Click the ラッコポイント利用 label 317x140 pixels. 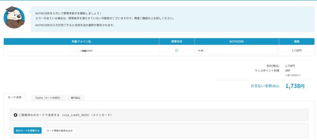tap(267, 70)
